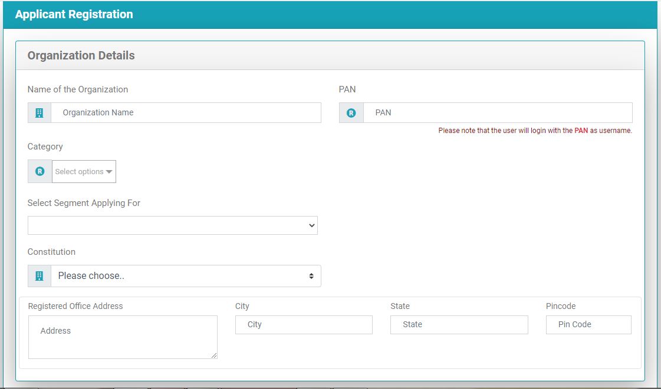
Task: Click the red PAN username note text
Action: point(535,131)
